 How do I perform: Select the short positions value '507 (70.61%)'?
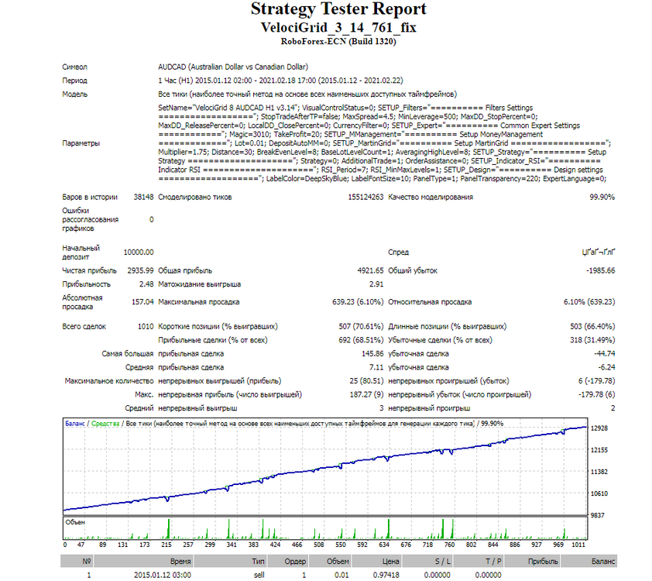click(x=361, y=326)
